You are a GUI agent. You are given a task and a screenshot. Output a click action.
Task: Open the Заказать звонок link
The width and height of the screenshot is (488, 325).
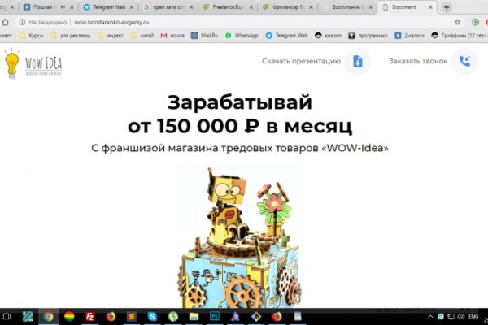pyautogui.click(x=418, y=61)
